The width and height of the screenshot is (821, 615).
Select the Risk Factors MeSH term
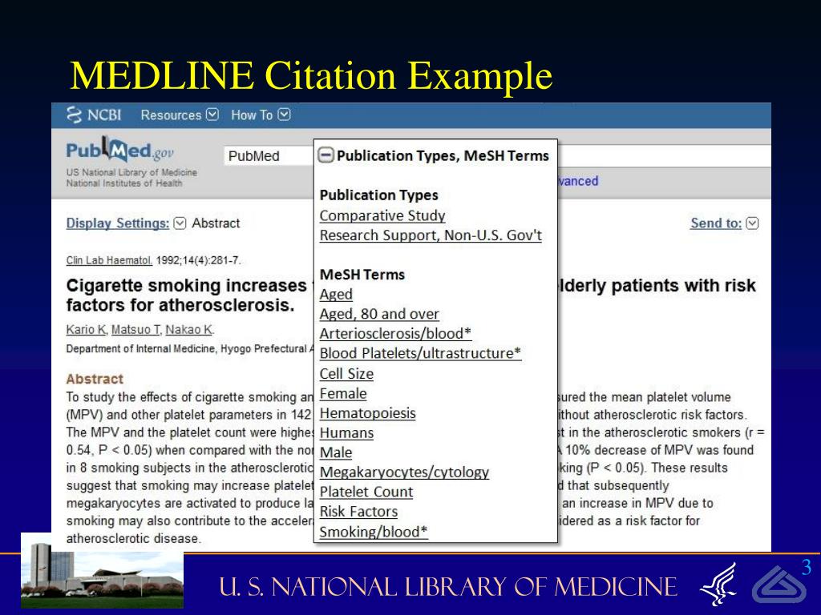coord(358,512)
